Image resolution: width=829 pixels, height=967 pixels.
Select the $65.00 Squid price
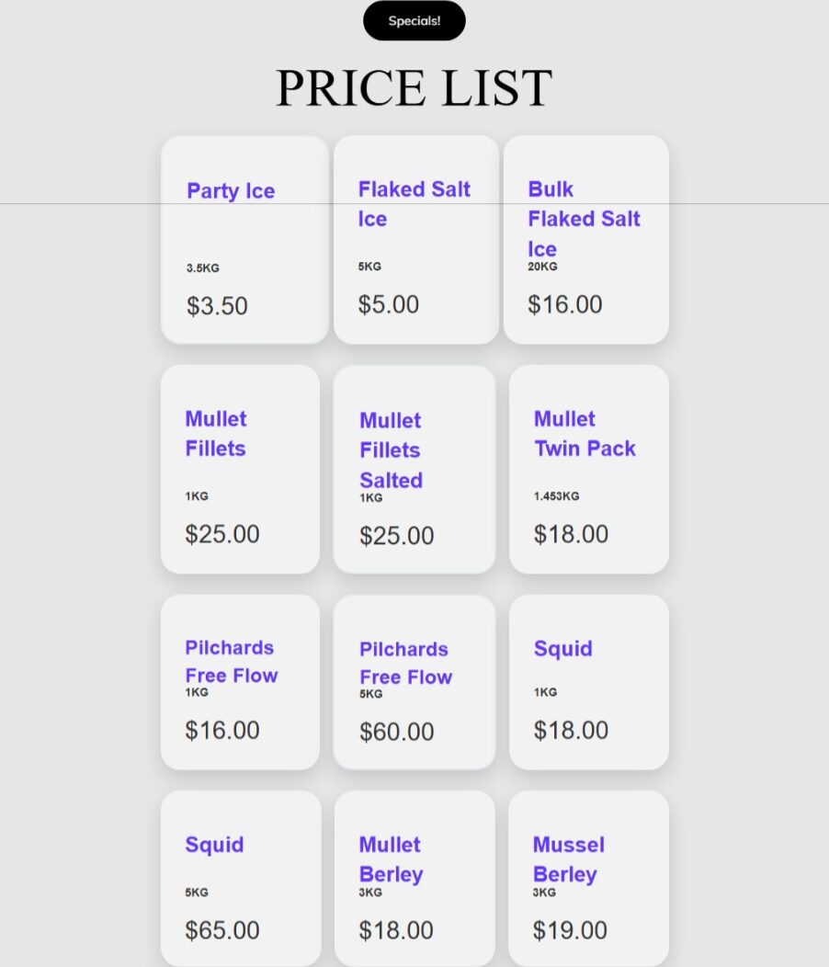click(x=222, y=930)
